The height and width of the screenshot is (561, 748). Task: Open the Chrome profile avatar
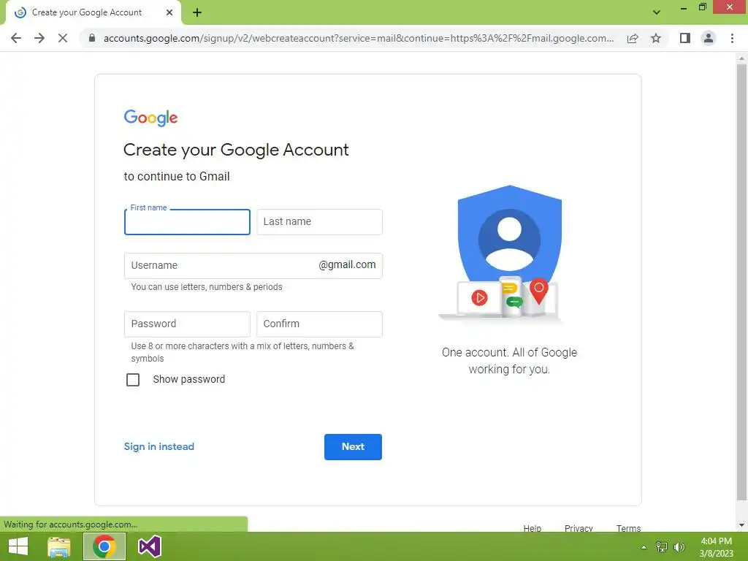(x=709, y=38)
